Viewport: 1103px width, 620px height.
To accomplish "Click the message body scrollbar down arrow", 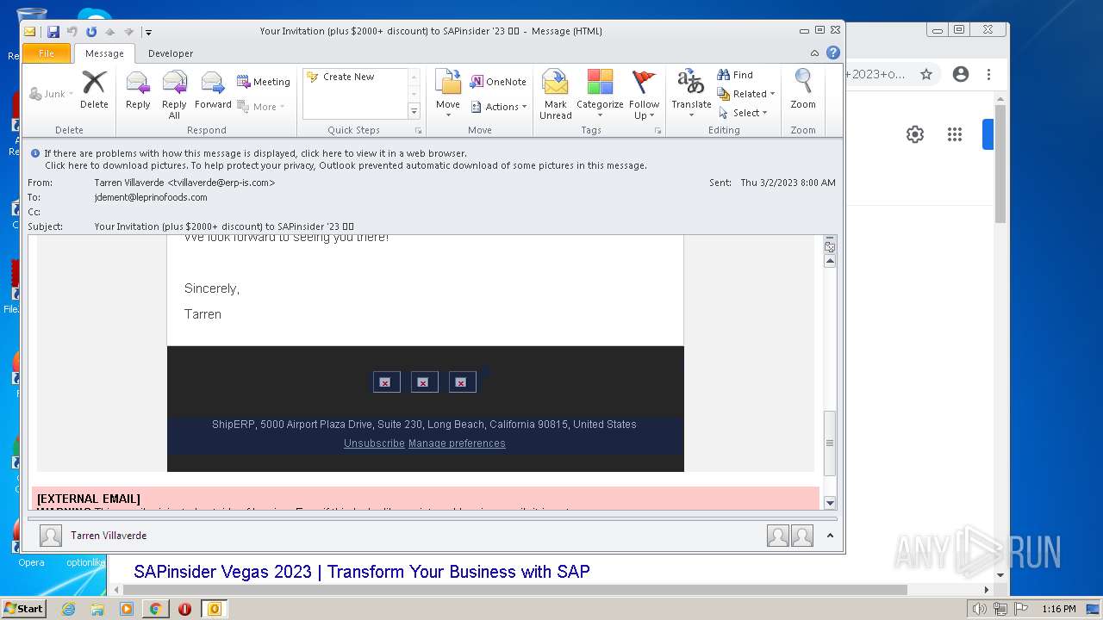I will point(830,503).
